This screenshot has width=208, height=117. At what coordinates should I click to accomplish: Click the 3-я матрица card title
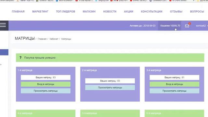[x=154, y=70]
